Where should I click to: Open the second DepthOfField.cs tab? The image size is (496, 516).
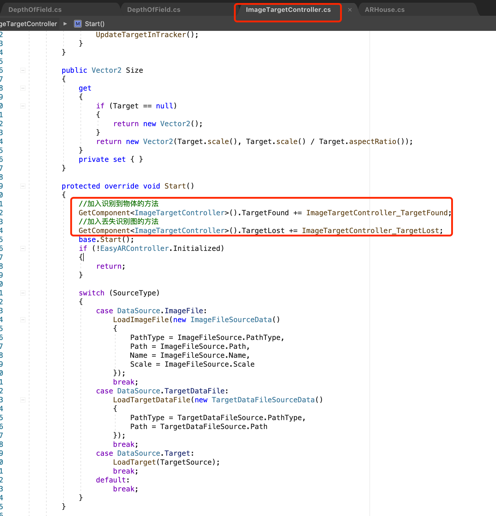click(x=153, y=9)
